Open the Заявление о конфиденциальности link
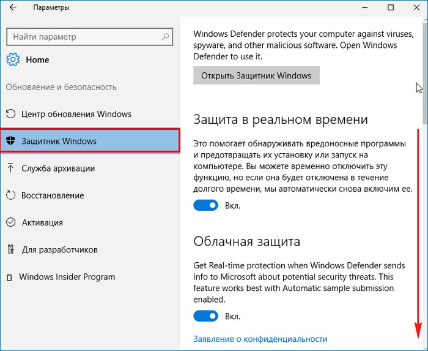The height and width of the screenshot is (351, 428). tap(260, 339)
